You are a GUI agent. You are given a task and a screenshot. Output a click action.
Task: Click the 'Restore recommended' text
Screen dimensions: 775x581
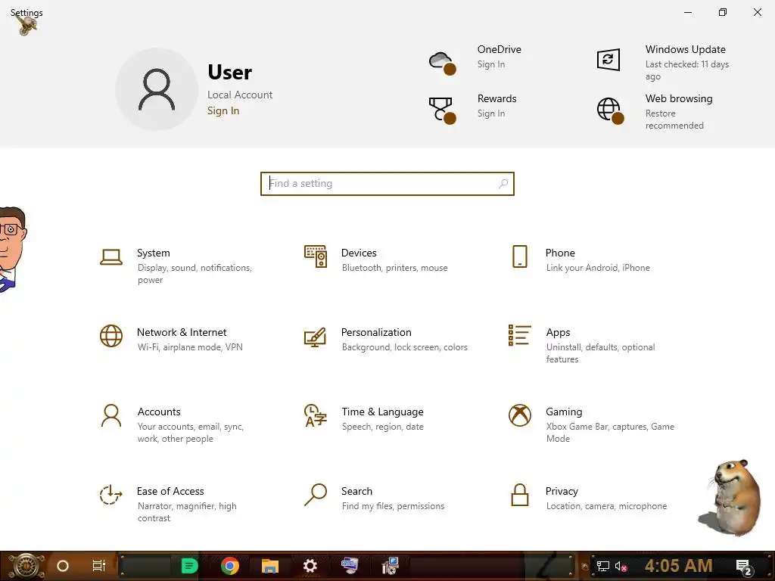(x=674, y=120)
